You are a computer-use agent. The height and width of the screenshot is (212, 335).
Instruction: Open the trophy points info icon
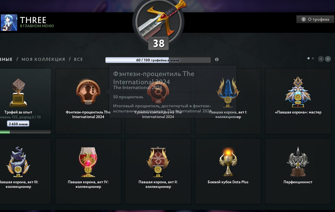(x=217, y=60)
